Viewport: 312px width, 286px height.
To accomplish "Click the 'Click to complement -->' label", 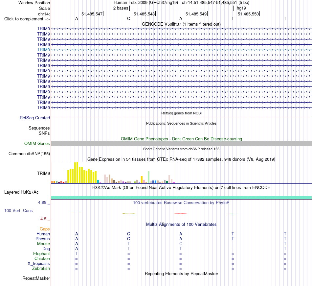I will pos(27,19).
